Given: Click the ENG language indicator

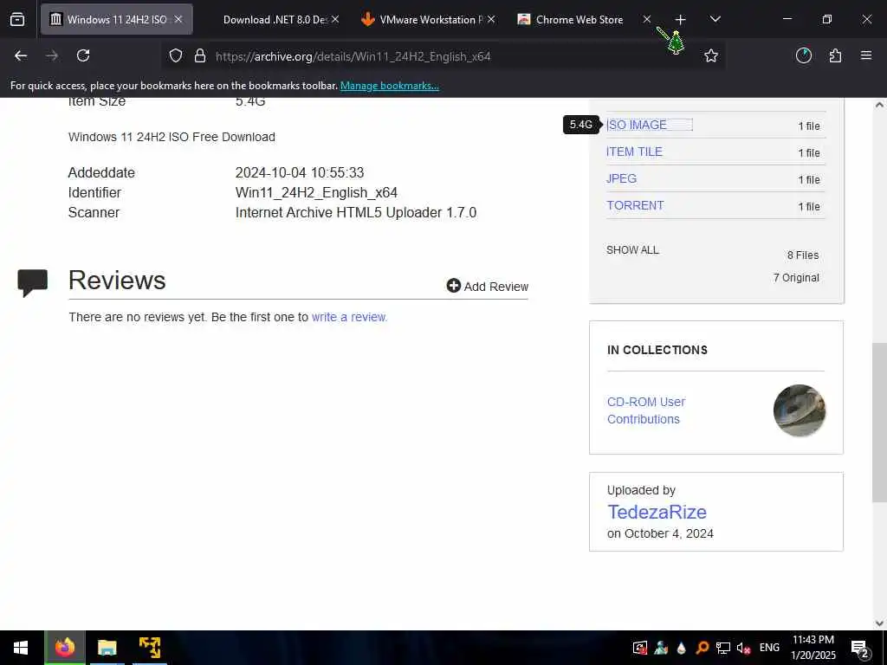Looking at the screenshot, I should click(769, 648).
